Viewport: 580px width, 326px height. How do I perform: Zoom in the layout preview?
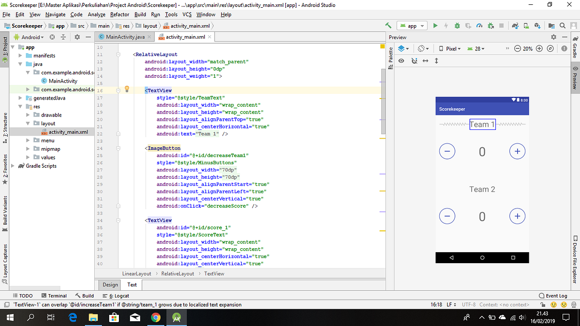tap(539, 49)
